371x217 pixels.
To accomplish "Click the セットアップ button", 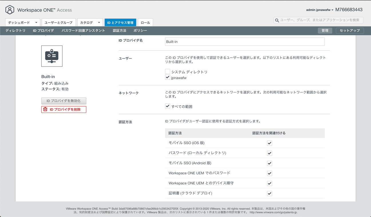I will [x=350, y=30].
